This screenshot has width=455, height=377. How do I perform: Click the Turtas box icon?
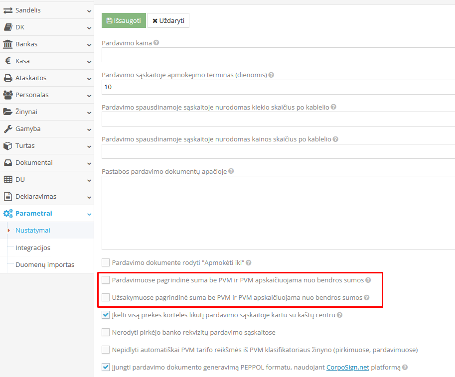(x=8, y=146)
